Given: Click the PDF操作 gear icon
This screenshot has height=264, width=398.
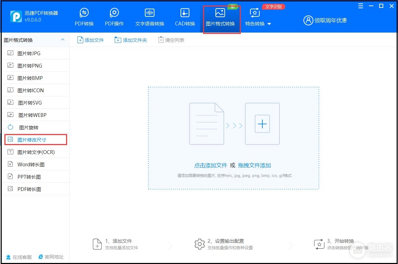Looking at the screenshot, I should coord(114,12).
